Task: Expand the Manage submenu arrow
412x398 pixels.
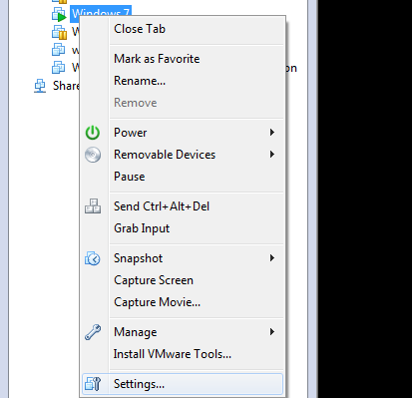Action: (272, 332)
